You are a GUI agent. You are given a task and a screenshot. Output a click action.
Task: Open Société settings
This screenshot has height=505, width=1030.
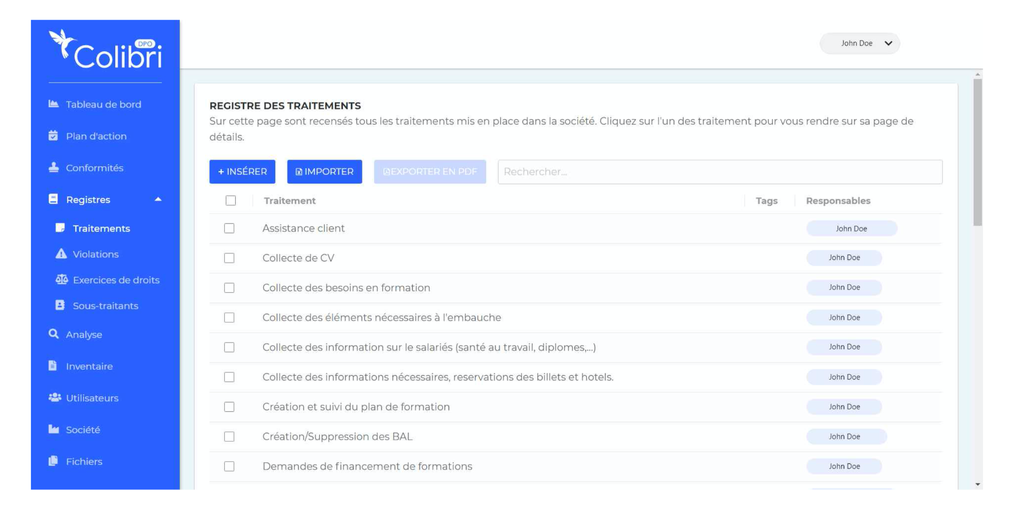[x=83, y=430]
